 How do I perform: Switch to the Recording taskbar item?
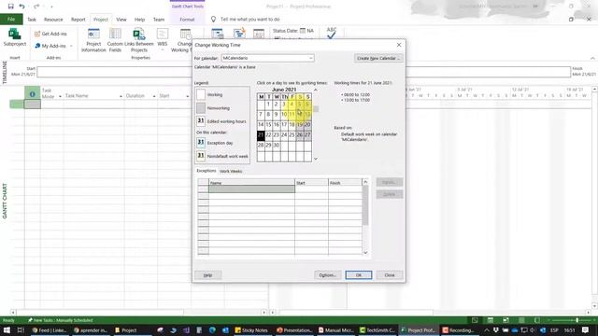(458, 330)
